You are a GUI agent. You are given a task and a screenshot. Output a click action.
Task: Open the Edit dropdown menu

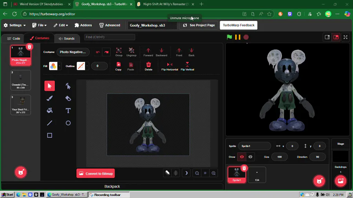point(61,25)
